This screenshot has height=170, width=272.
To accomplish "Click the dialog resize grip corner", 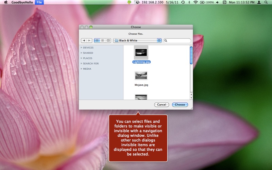I will tap(191, 108).
